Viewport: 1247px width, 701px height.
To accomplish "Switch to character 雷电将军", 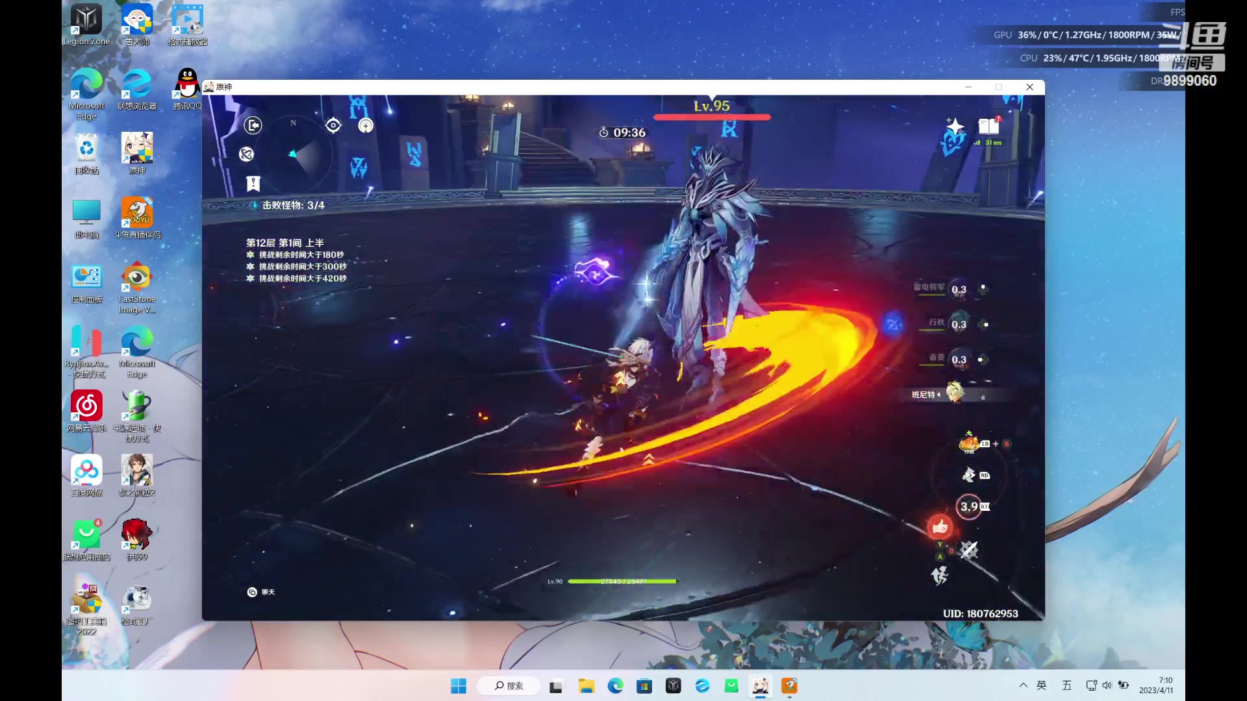I will 959,289.
